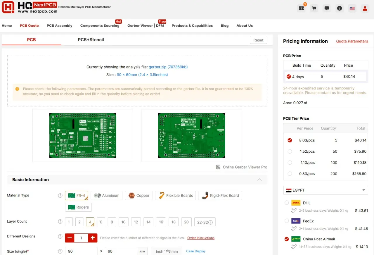
Task: Open the EGYPT country dropdown
Action: point(325,190)
